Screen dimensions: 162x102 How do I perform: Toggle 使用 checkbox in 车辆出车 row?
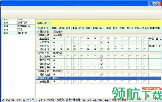(54, 68)
